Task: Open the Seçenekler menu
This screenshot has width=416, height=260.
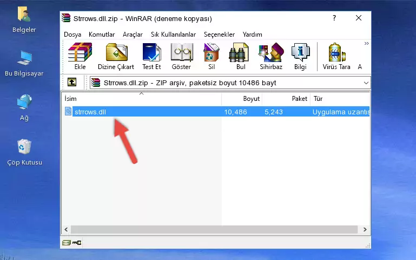Action: (219, 35)
